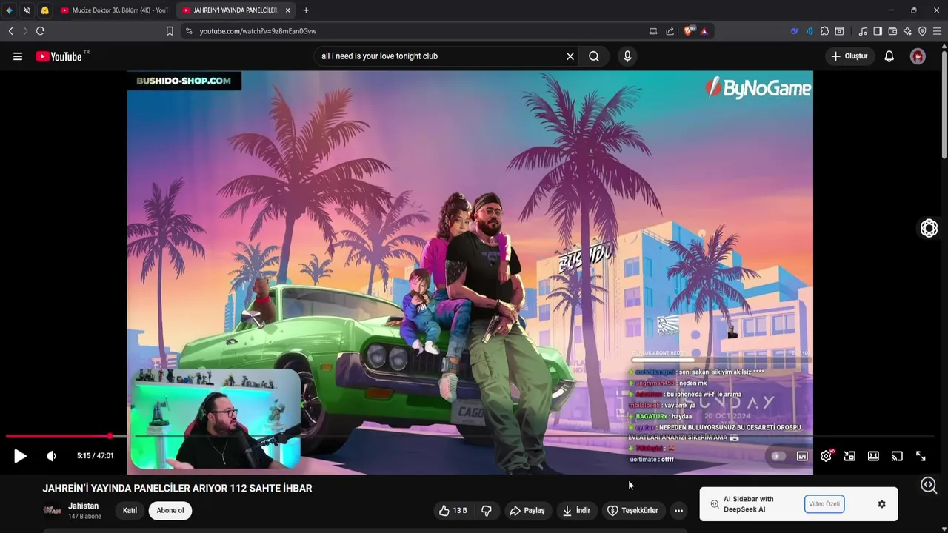Click the address bar screen install icon

pos(653,31)
